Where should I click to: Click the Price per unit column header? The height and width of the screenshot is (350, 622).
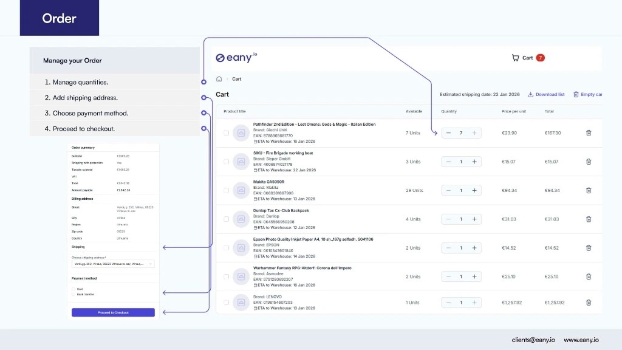514,112
